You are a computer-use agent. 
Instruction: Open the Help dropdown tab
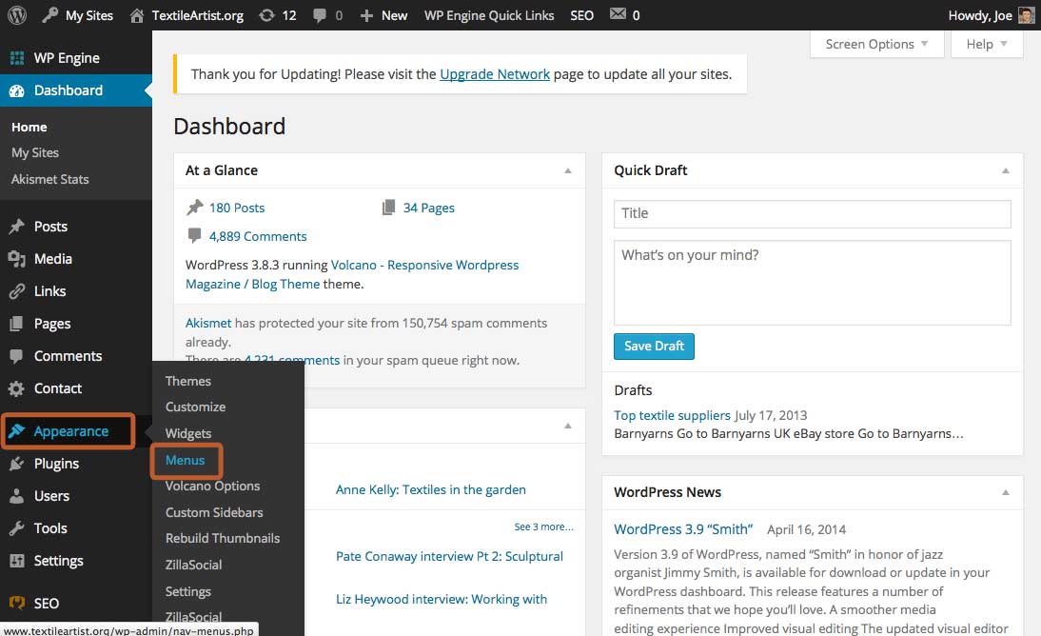tap(987, 45)
